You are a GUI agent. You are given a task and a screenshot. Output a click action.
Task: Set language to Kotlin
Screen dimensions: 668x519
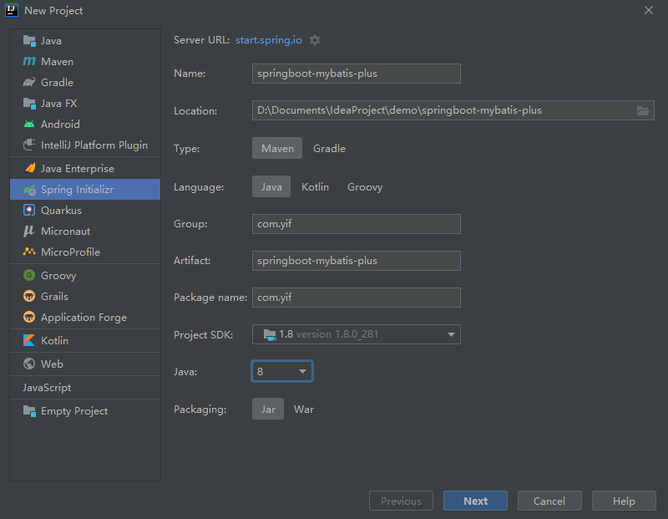pyautogui.click(x=315, y=187)
